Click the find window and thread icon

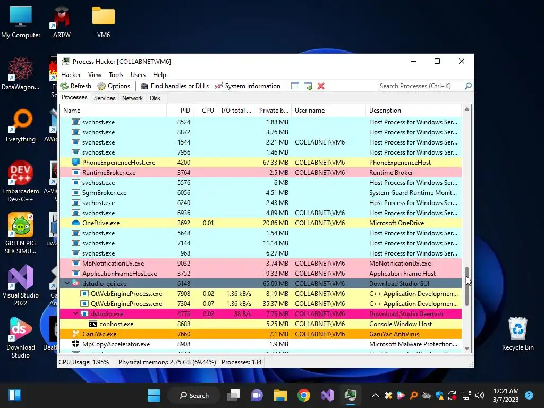308,86
